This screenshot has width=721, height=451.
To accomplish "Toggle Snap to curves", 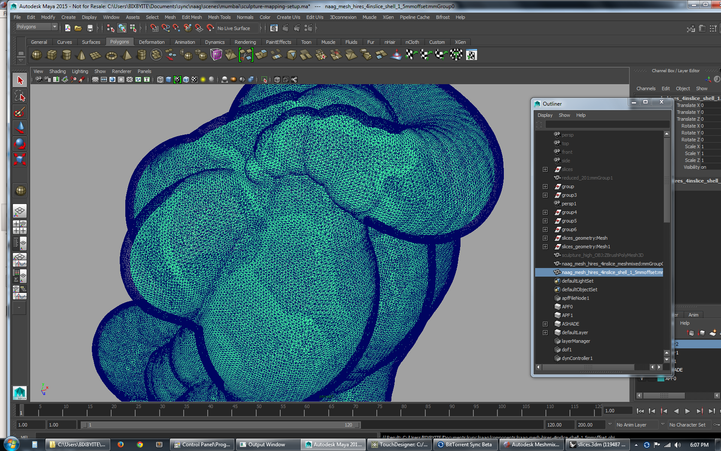I will click(165, 28).
